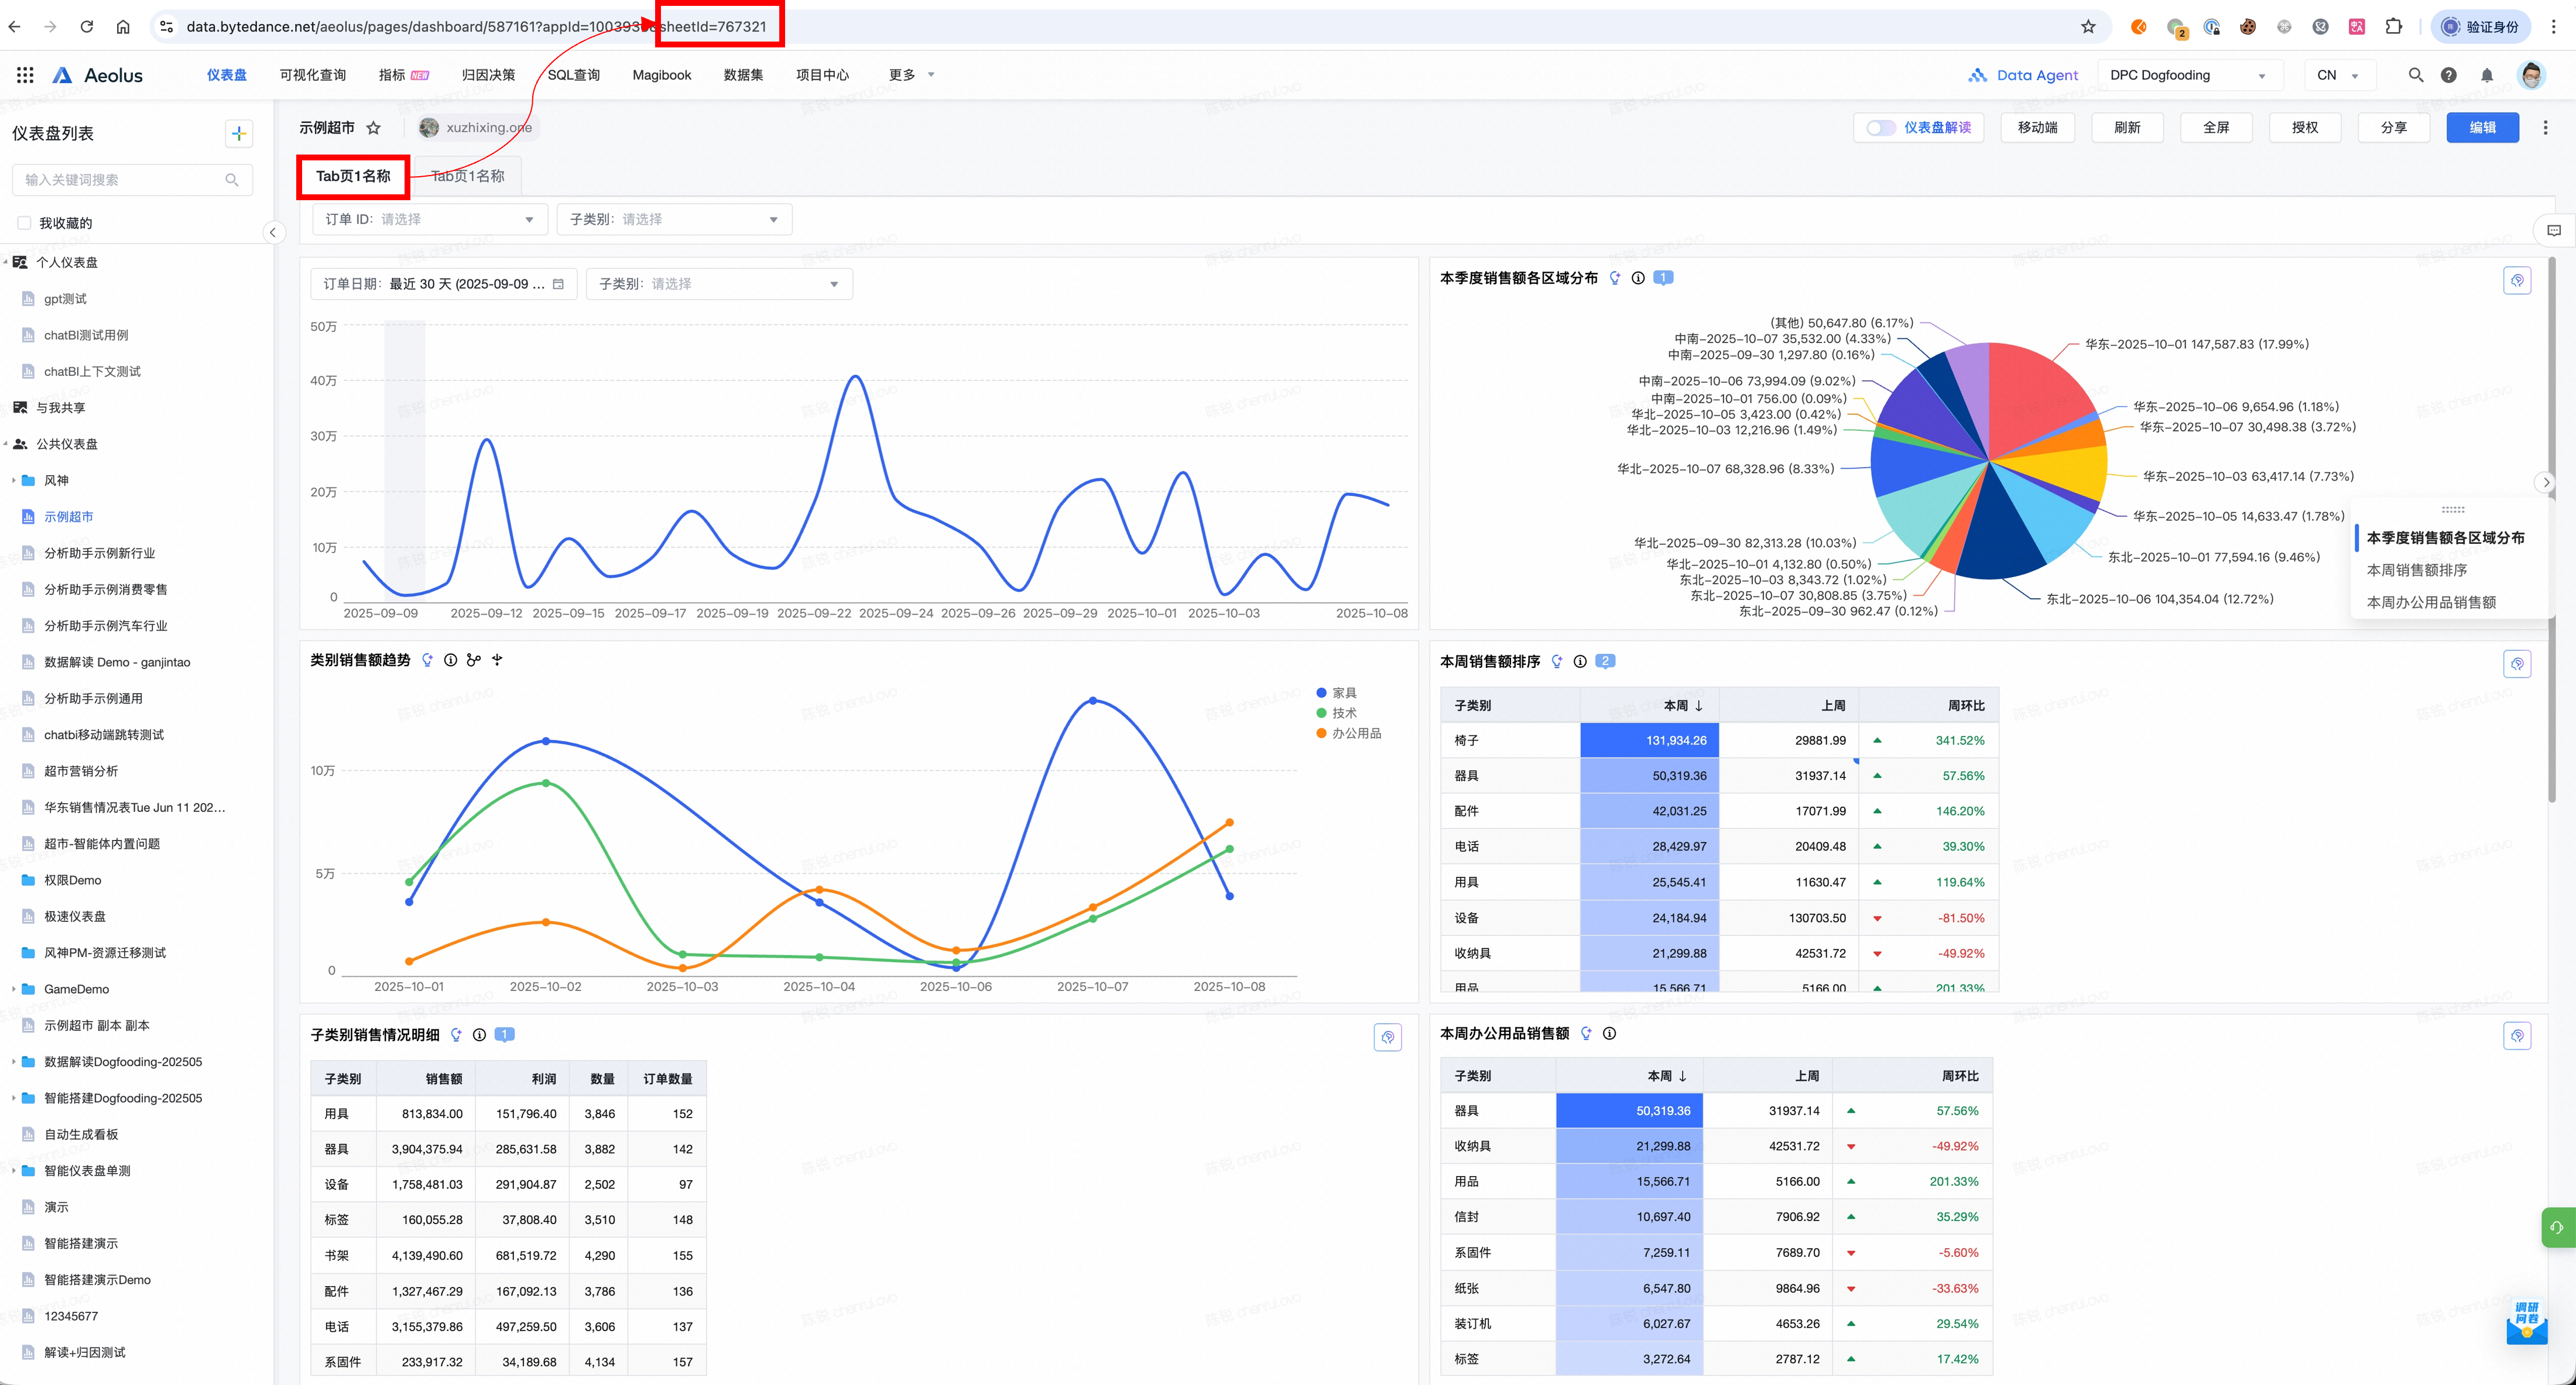Open the SQL查询 menu item
The width and height of the screenshot is (2576, 1385).
point(573,75)
